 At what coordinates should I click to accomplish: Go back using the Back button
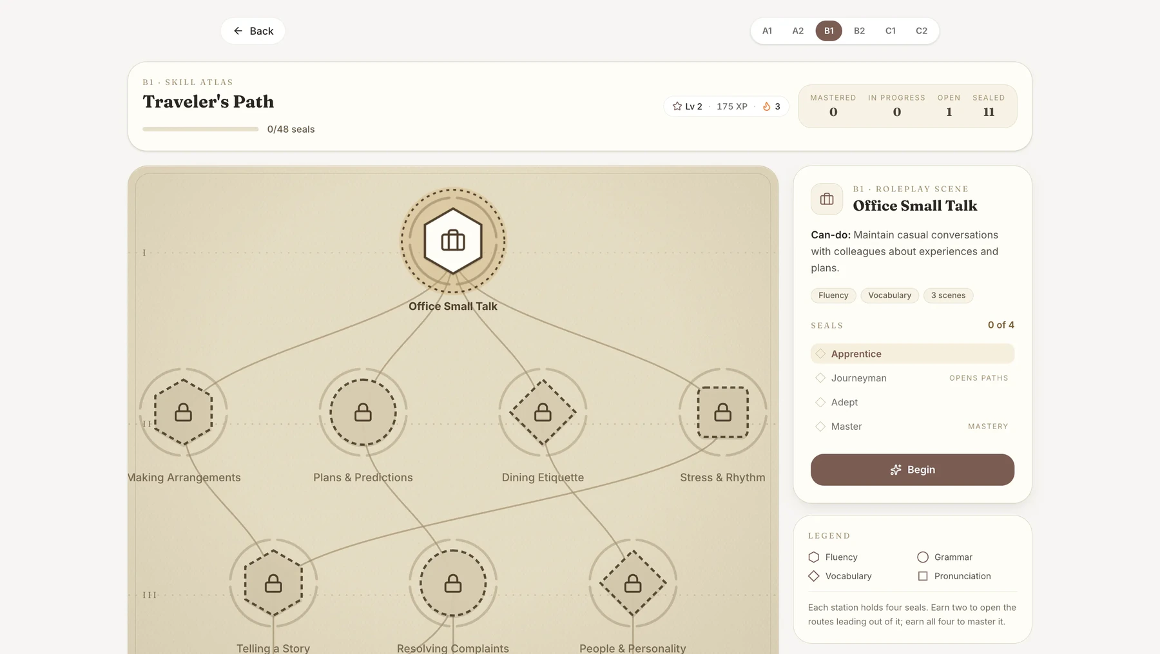pyautogui.click(x=253, y=31)
